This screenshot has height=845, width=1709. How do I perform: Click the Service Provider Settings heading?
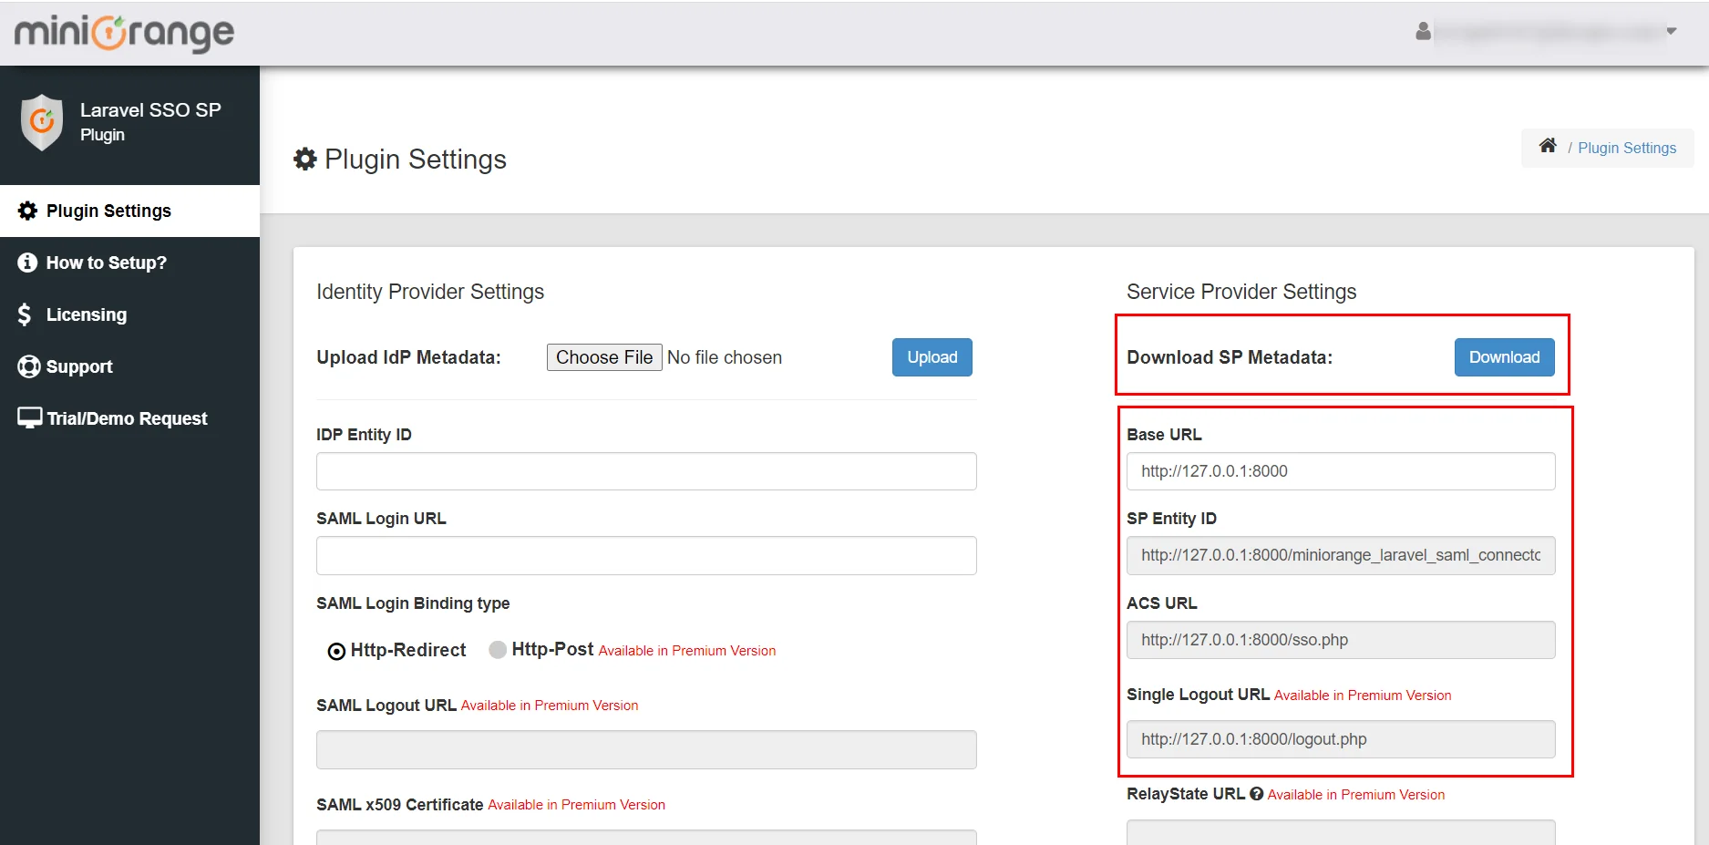(x=1241, y=292)
